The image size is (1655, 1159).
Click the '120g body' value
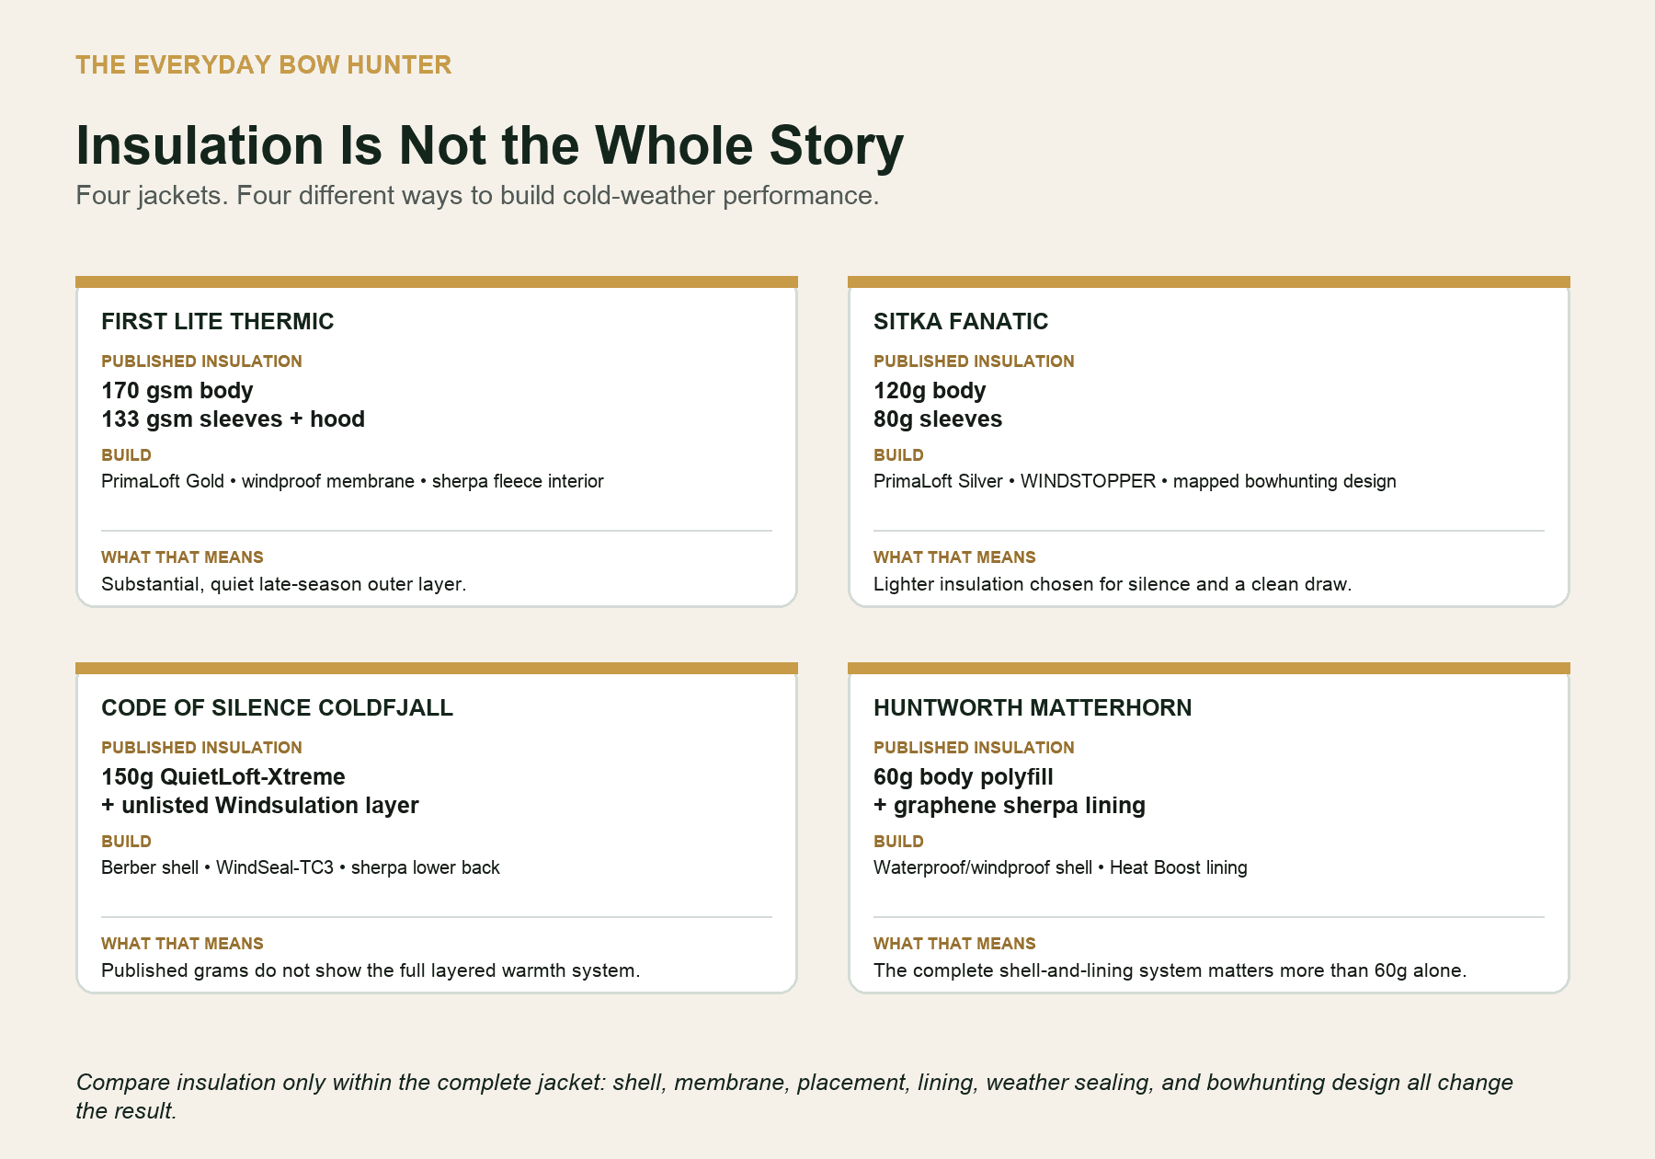pyautogui.click(x=930, y=391)
